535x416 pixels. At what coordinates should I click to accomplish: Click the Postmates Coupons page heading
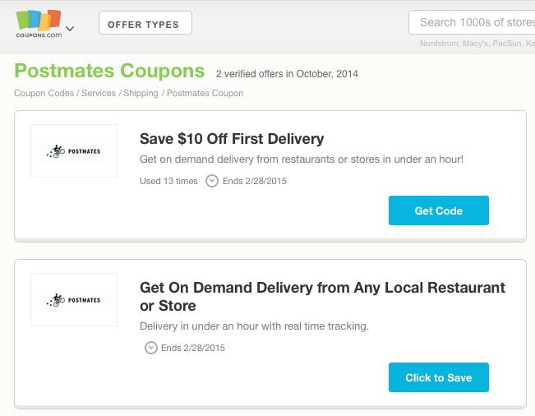coord(109,71)
